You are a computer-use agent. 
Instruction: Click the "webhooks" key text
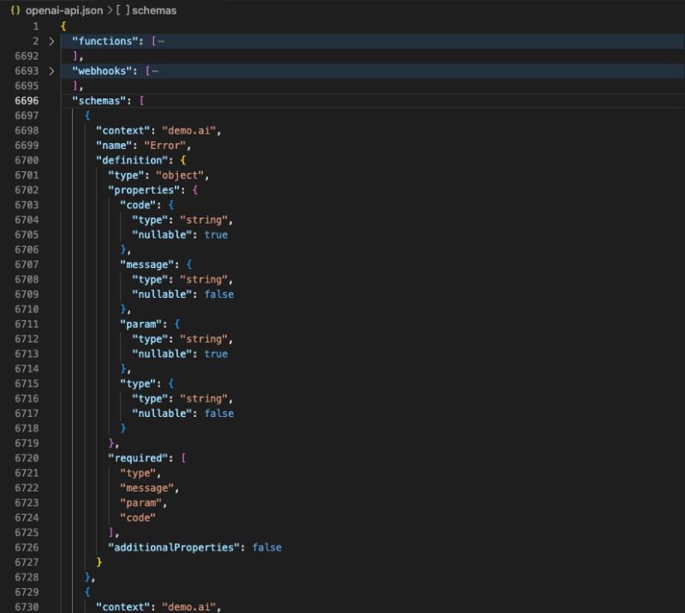click(102, 71)
